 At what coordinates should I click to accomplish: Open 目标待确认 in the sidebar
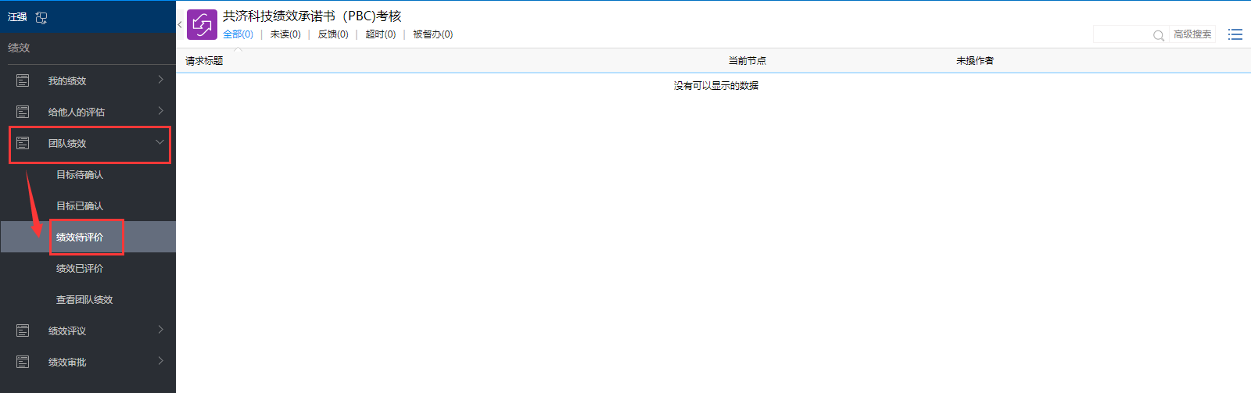pyautogui.click(x=80, y=175)
